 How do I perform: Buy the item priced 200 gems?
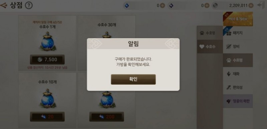[106, 117]
